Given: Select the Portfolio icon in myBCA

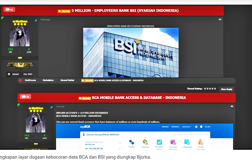Looking at the screenshot, I should [x=159, y=142].
